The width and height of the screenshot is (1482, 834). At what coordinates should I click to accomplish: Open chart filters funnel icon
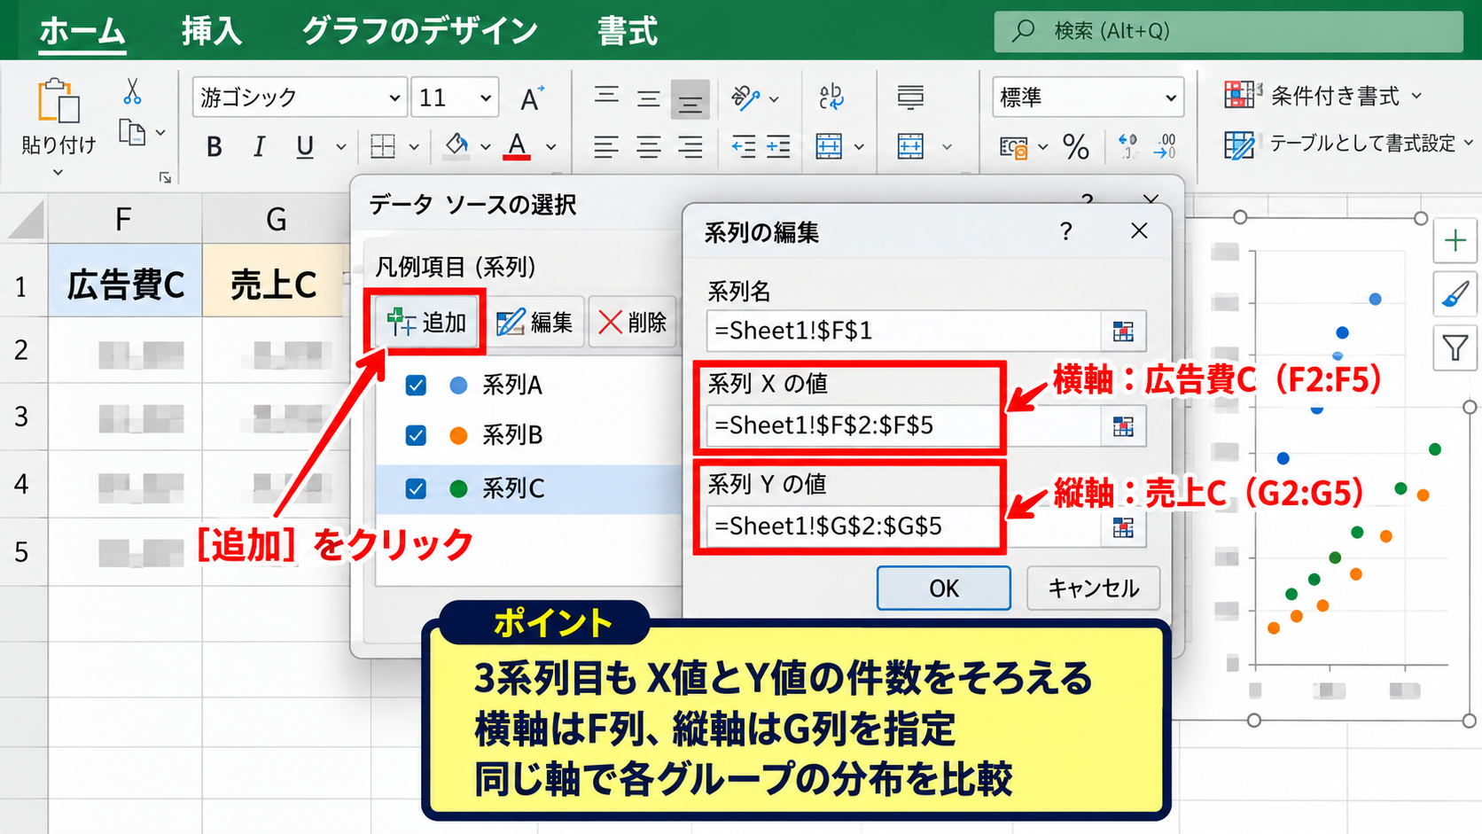click(x=1455, y=347)
